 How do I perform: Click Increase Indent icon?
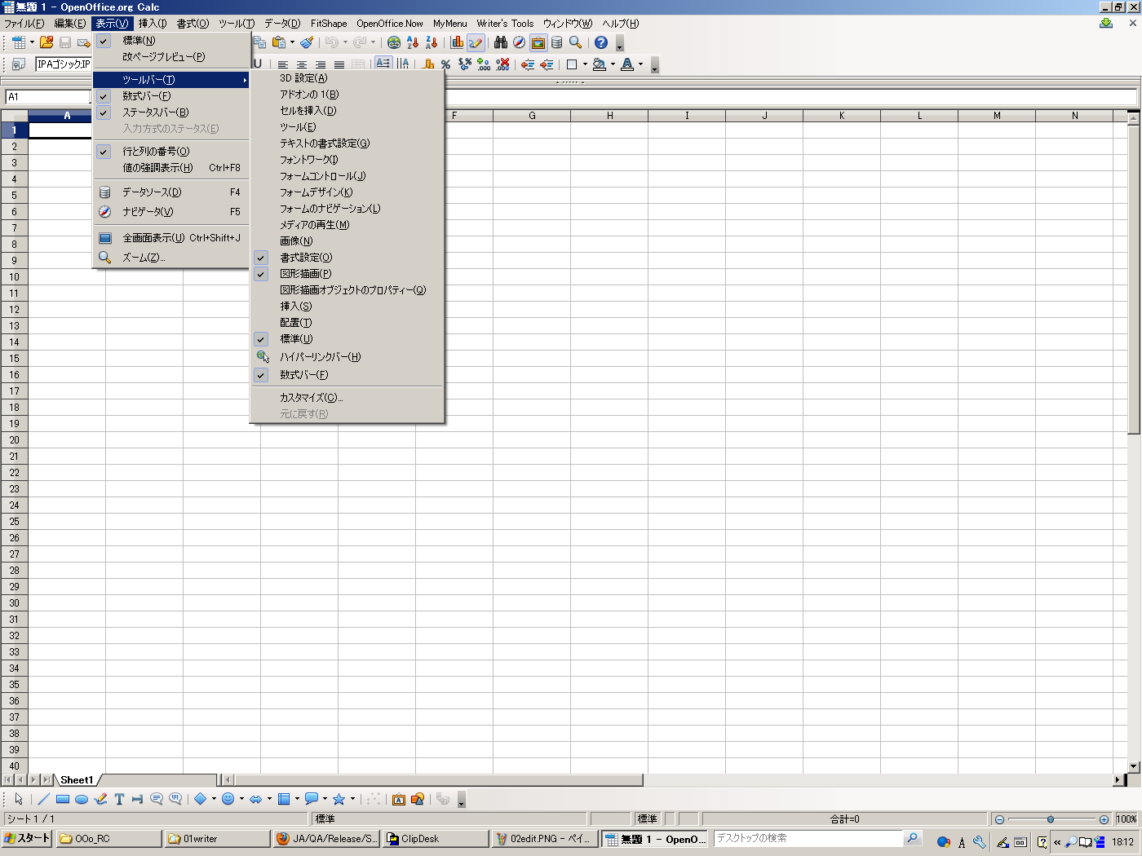tap(547, 64)
